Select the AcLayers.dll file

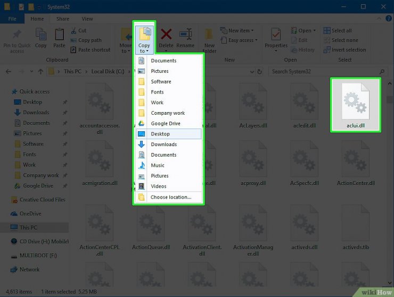click(x=253, y=106)
